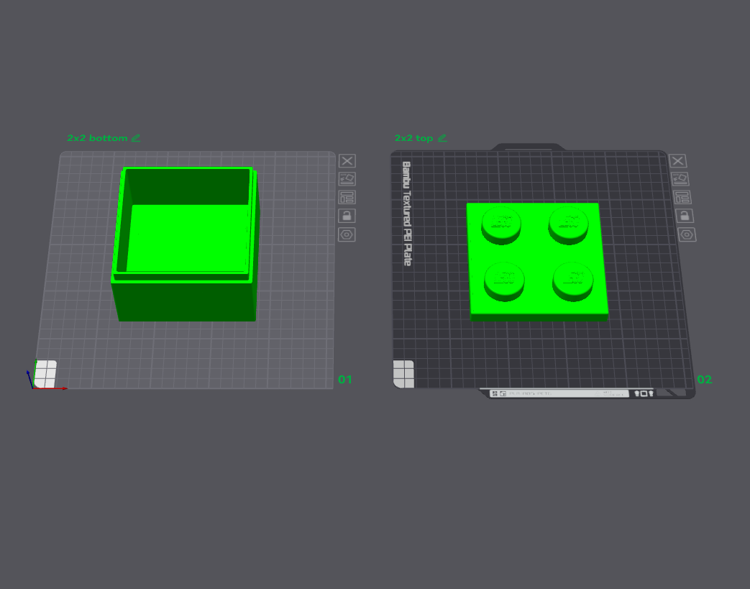Viewport: 750px width, 589px height.
Task: Click the plate number 02 label
Action: (x=705, y=380)
